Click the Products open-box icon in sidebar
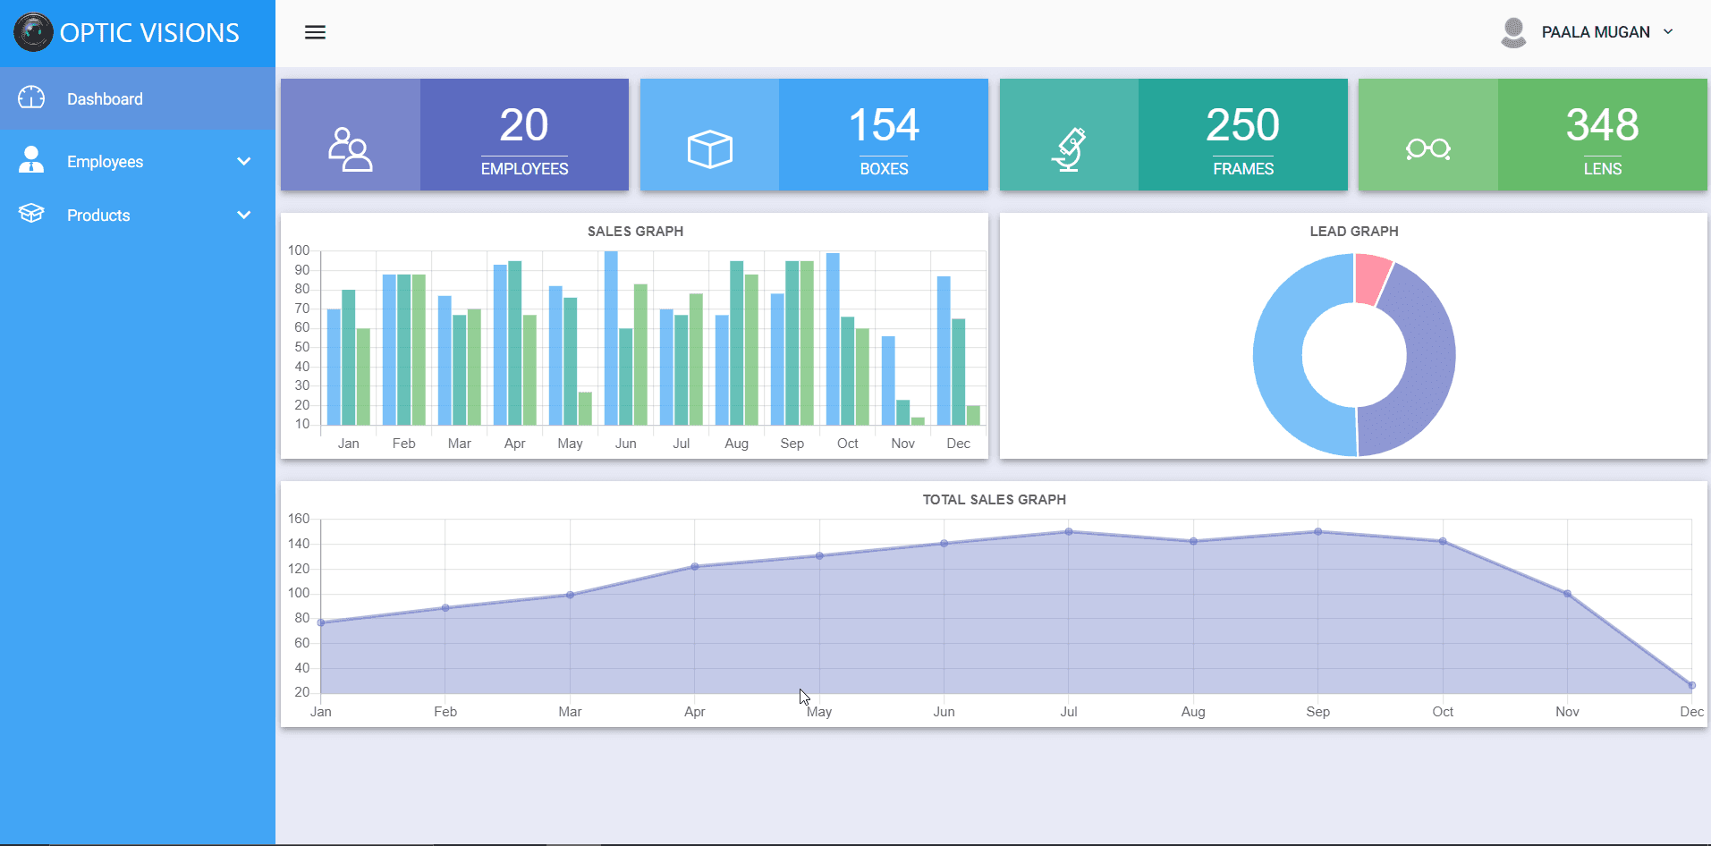 (x=31, y=214)
